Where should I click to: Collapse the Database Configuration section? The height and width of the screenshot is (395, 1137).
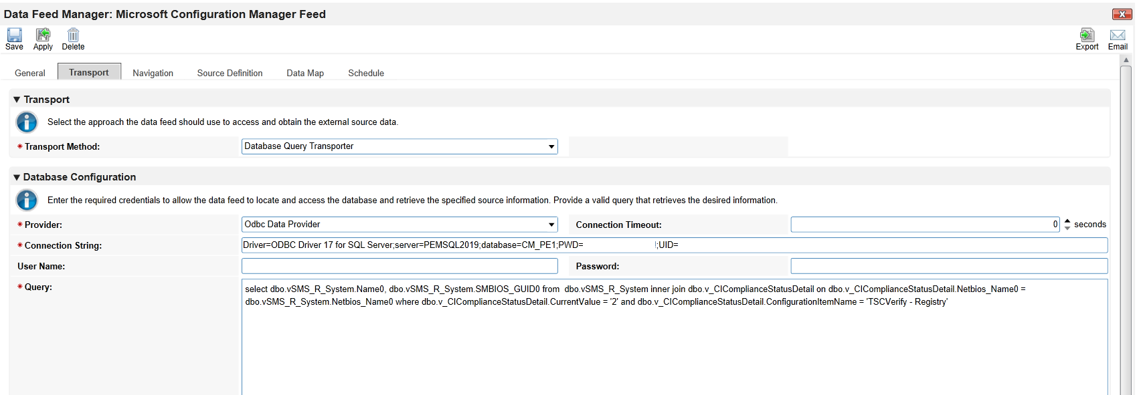[17, 177]
